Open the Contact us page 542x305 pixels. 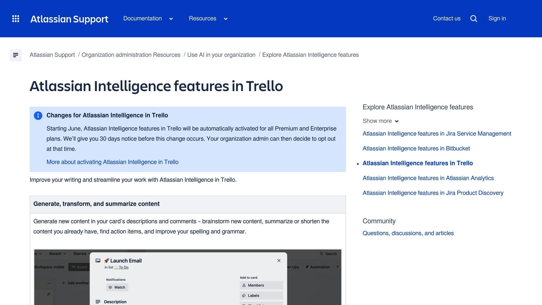coord(446,19)
